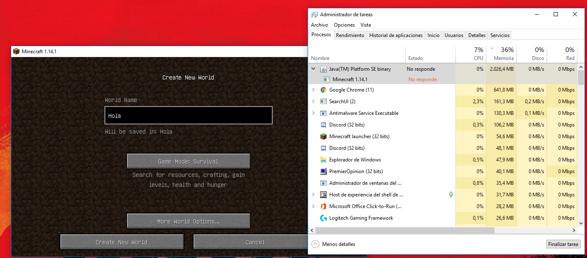This screenshot has width=587, height=258.
Task: Switch to the Historial de aplicaciones tab
Action: point(396,35)
